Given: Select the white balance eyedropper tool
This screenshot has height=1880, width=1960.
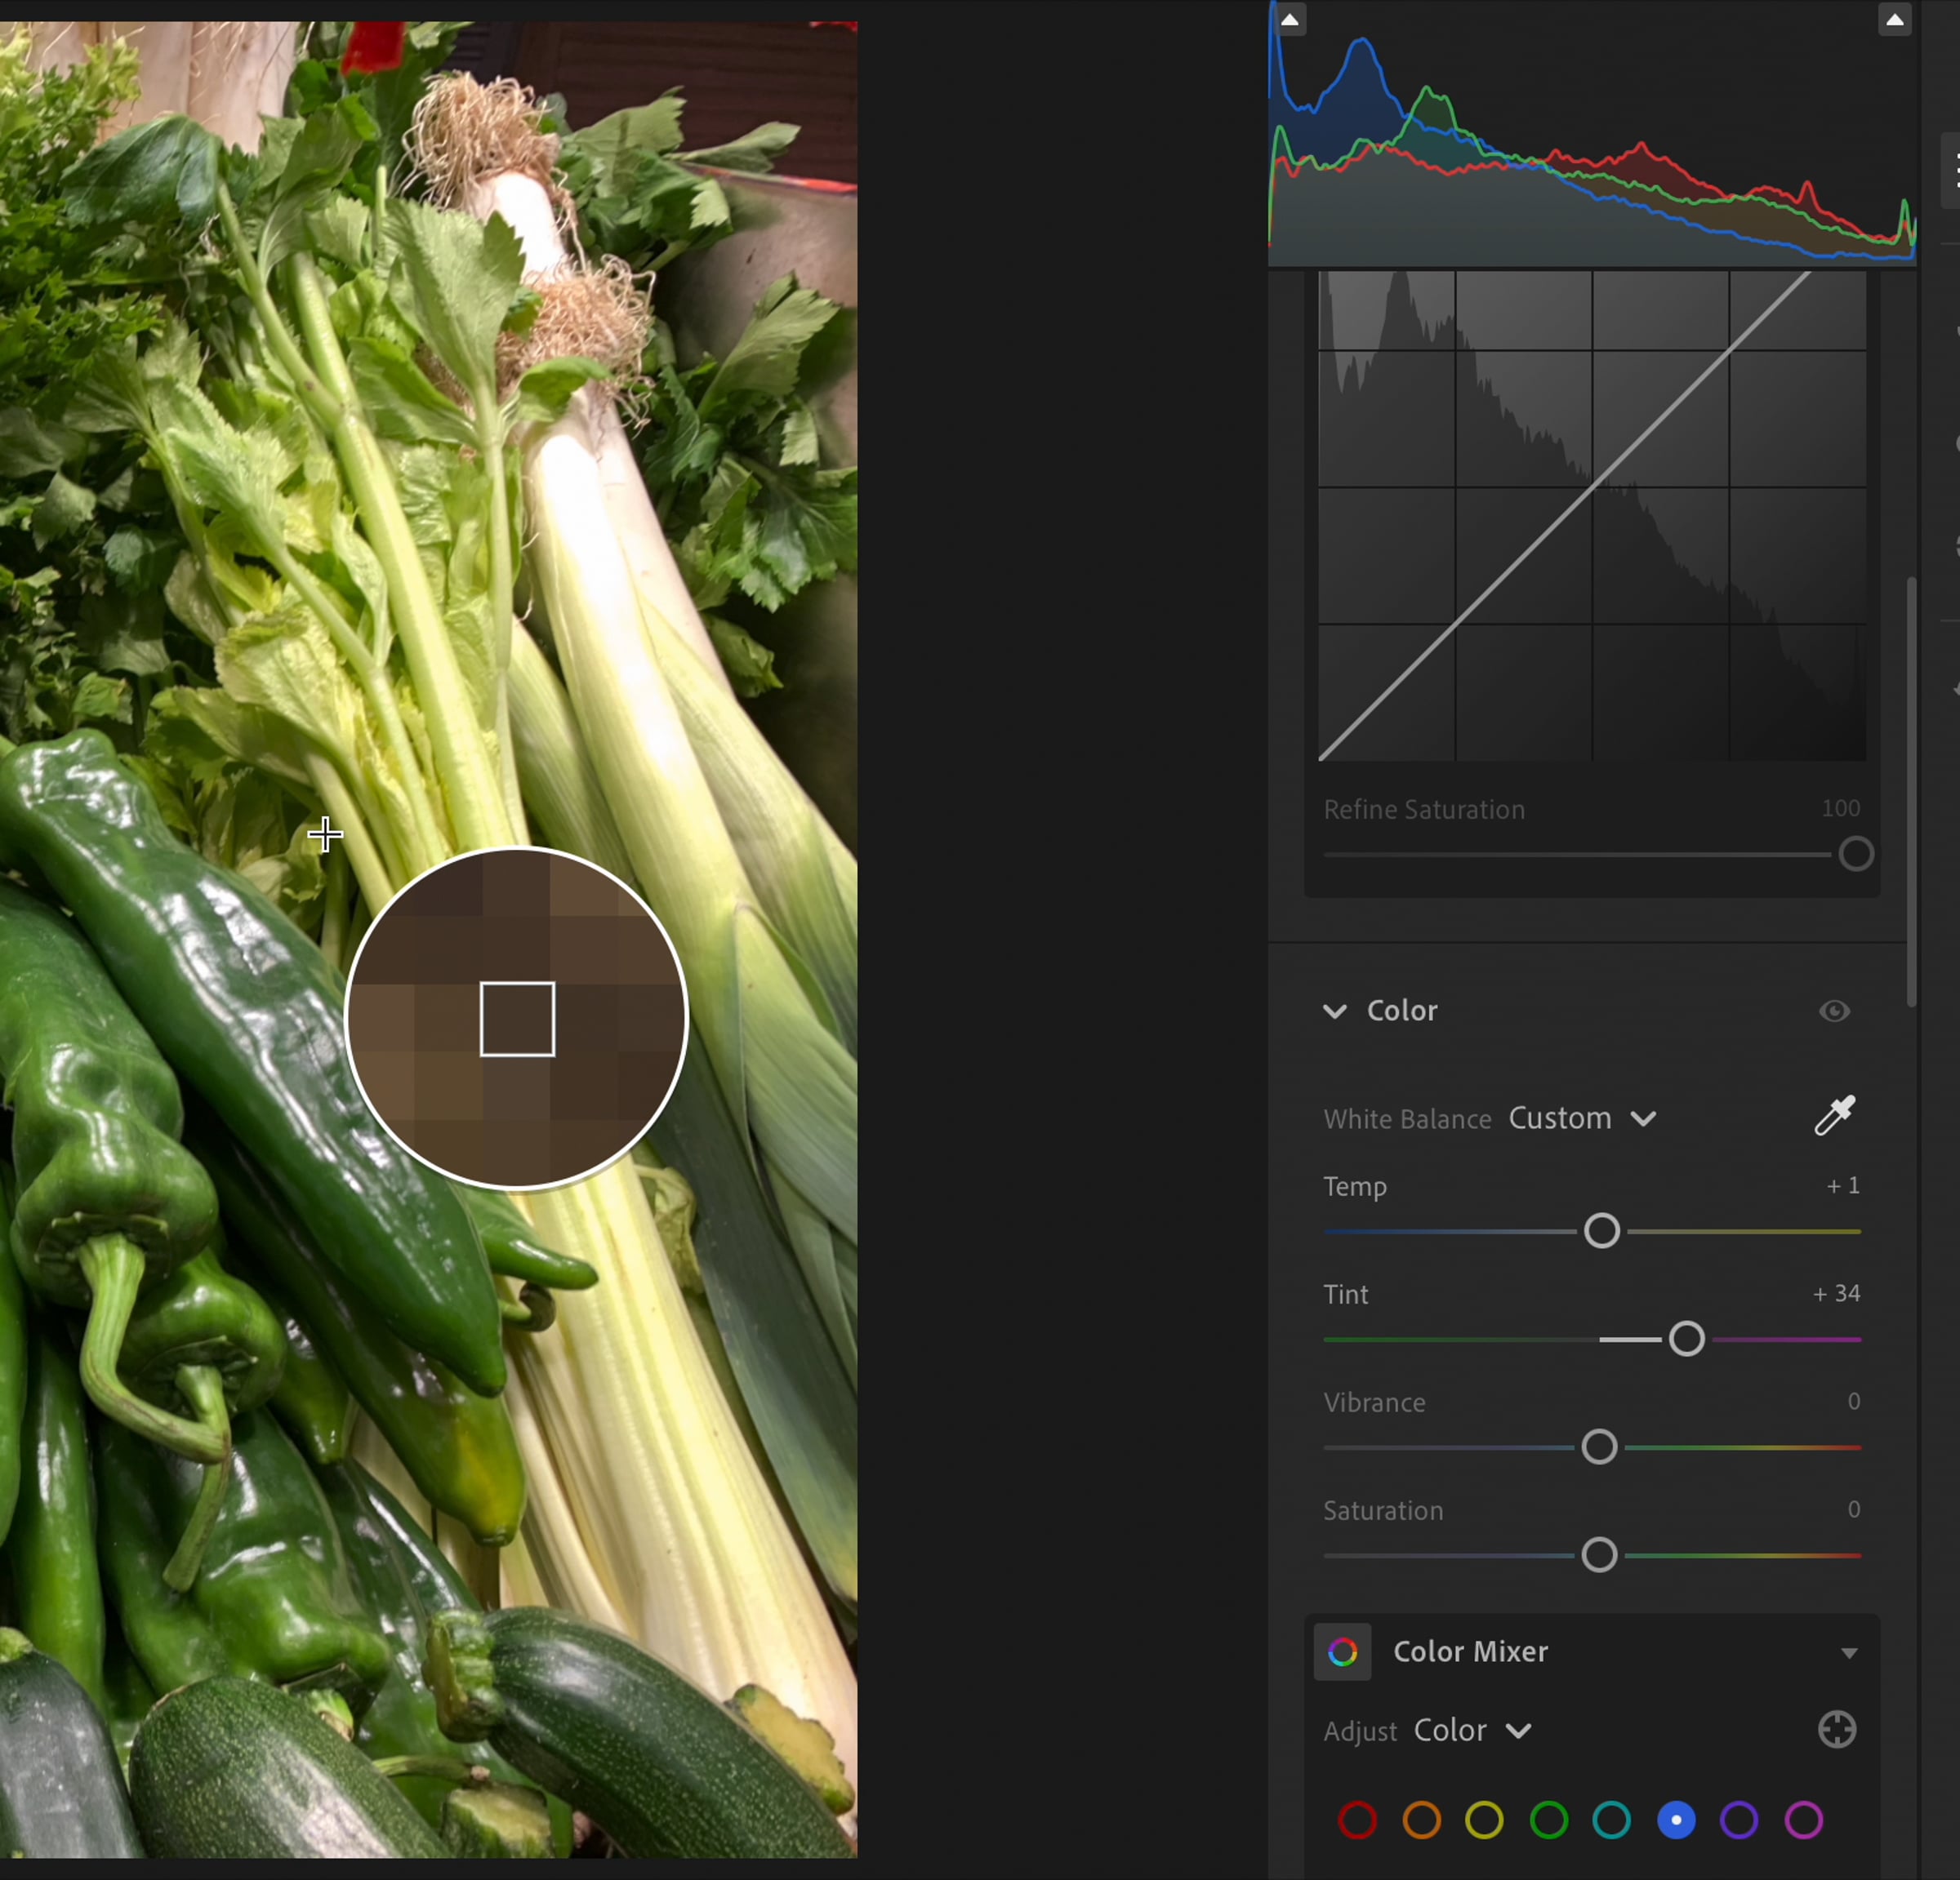Looking at the screenshot, I should [1835, 1115].
